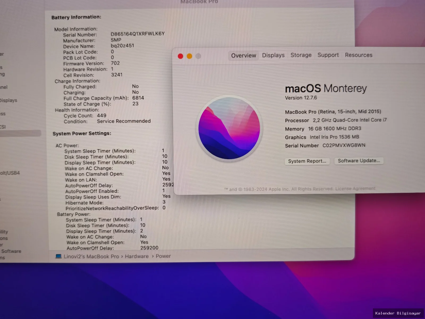
Task: Click the Cell Revision value 3241
Action: click(117, 75)
